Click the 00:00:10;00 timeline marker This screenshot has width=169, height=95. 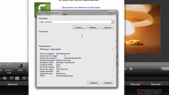coord(12,84)
